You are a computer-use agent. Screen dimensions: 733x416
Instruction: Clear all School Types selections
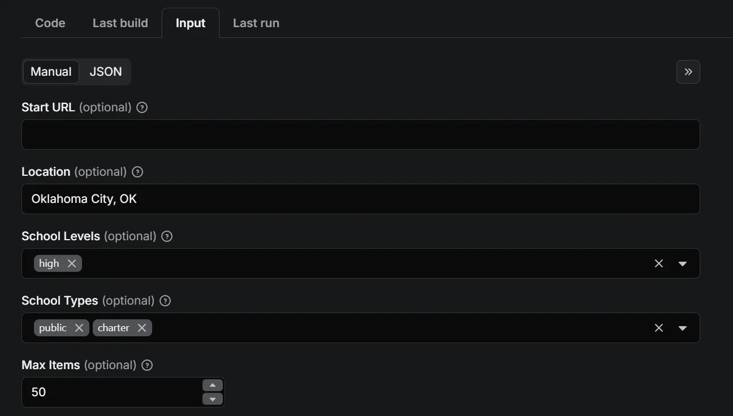[x=659, y=328]
